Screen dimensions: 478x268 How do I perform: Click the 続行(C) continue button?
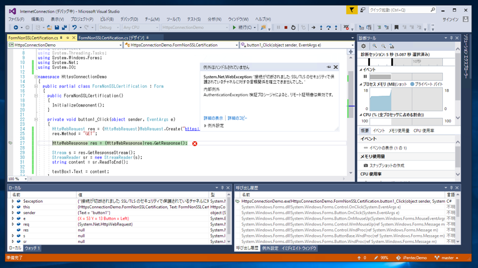(242, 28)
